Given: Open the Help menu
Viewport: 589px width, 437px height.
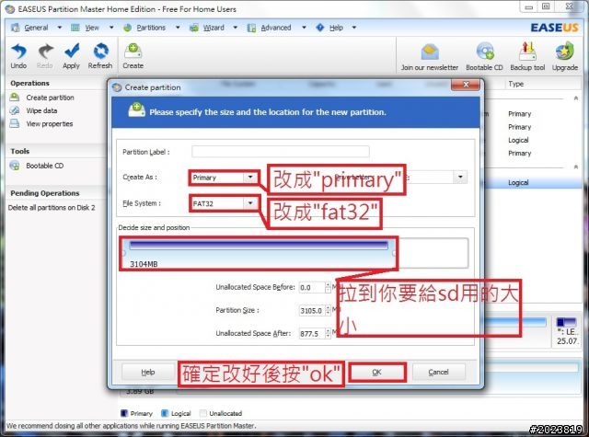Looking at the screenshot, I should pos(336,28).
